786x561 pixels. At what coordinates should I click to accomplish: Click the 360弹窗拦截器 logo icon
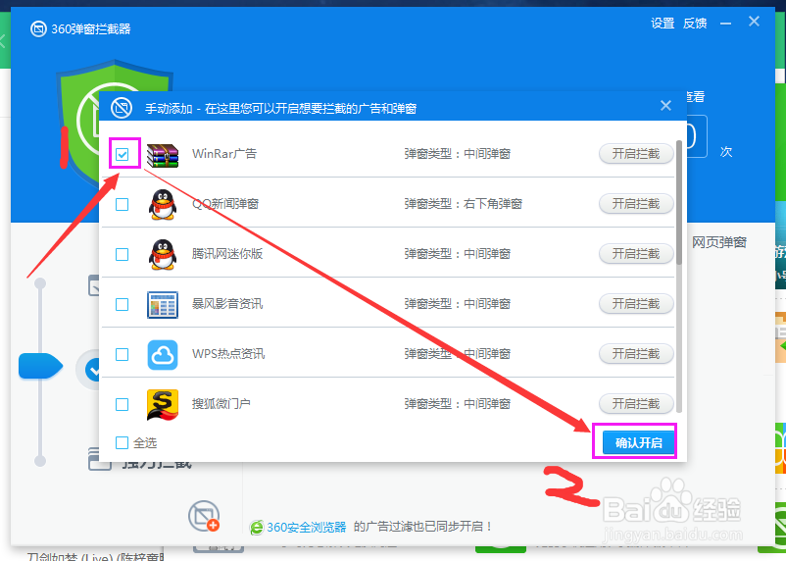[x=38, y=29]
